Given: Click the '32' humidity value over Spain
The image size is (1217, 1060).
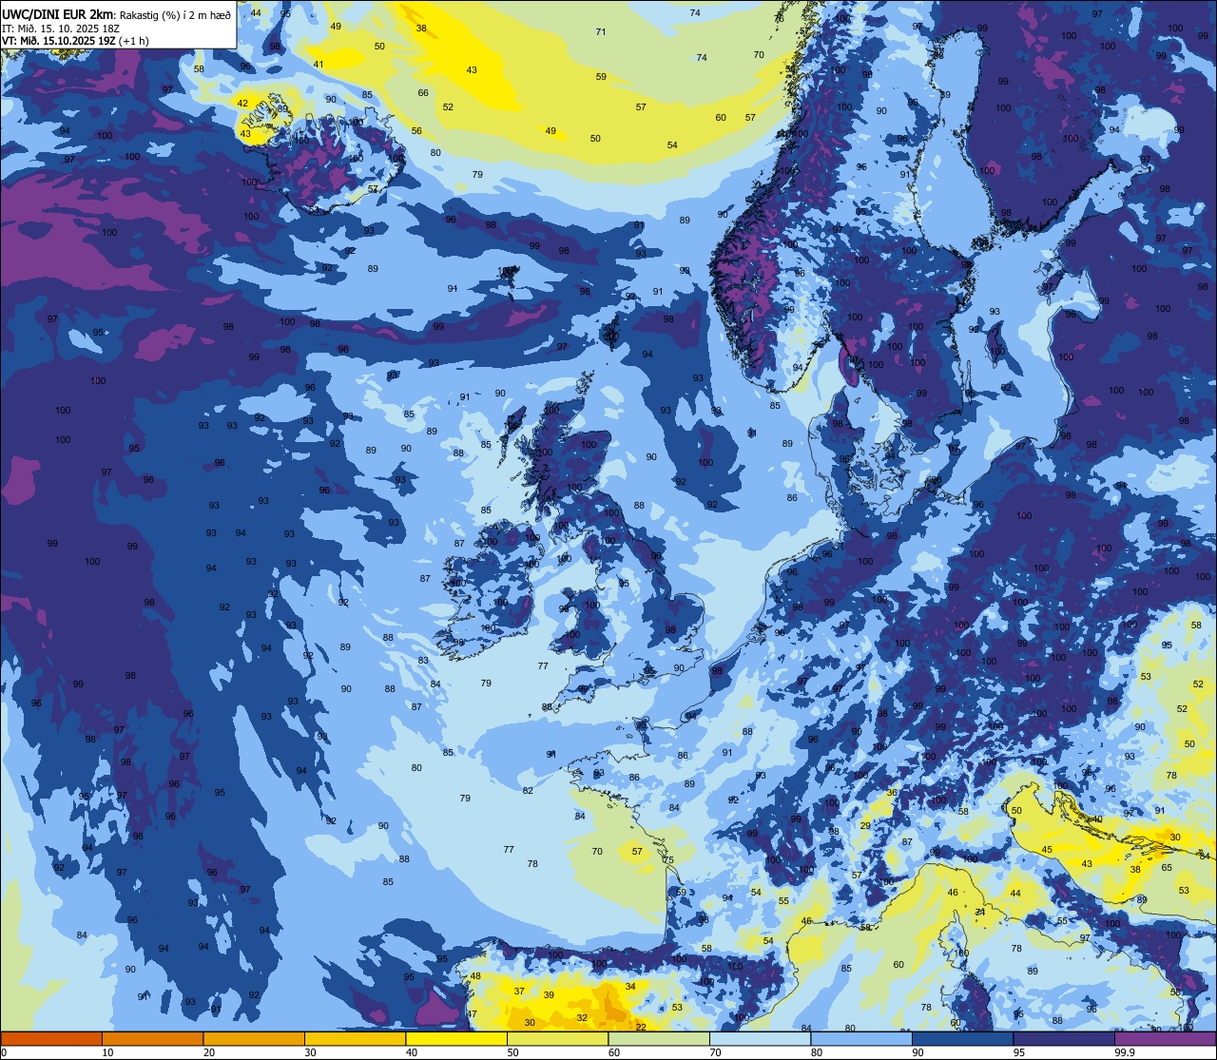Looking at the screenshot, I should 582,1017.
